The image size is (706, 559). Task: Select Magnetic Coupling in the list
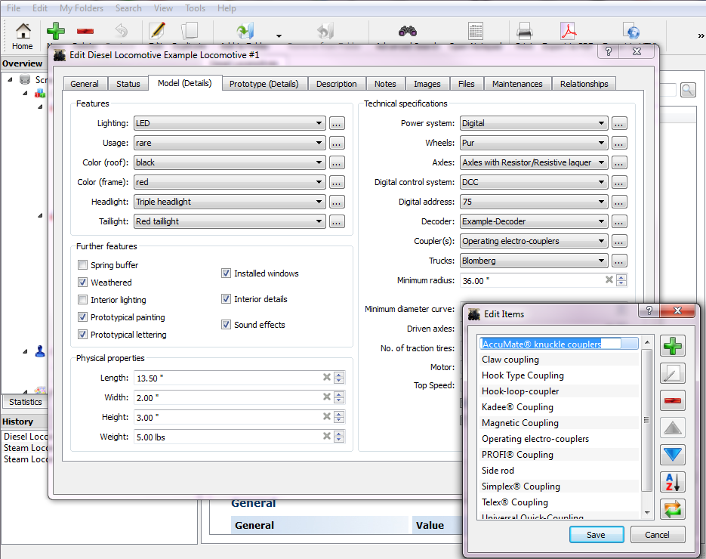pos(560,423)
